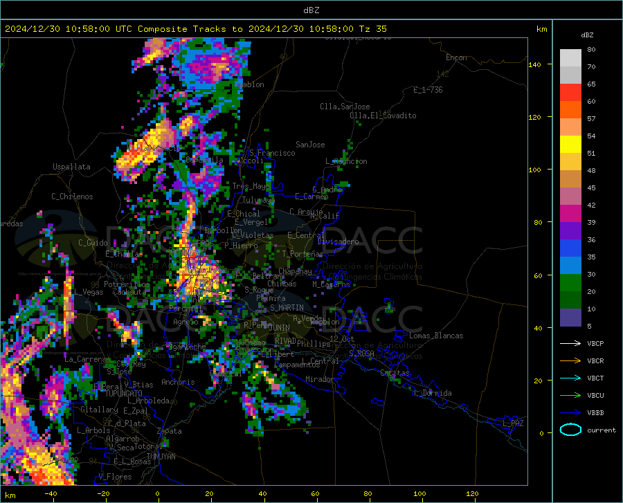Click the V_Flores map label
Image resolution: width=623 pixels, height=503 pixels.
coord(115,477)
